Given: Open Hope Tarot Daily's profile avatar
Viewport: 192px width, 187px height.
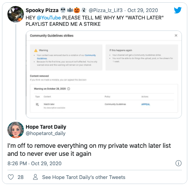Looking at the screenshot, I should coord(15,130).
